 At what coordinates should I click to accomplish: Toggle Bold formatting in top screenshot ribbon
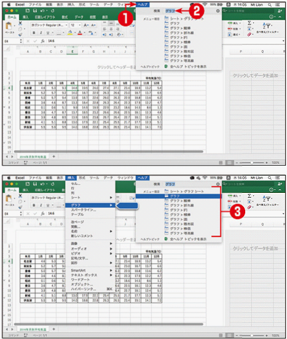pos(34,33)
